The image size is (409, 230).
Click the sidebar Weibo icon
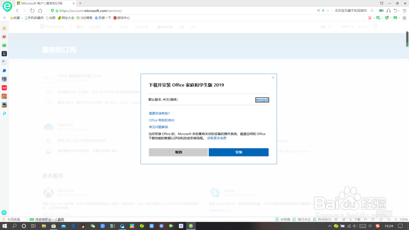point(4,37)
